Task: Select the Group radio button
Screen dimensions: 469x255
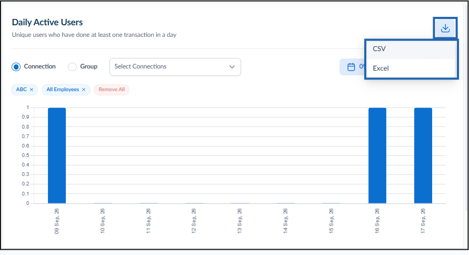Action: pyautogui.click(x=73, y=67)
